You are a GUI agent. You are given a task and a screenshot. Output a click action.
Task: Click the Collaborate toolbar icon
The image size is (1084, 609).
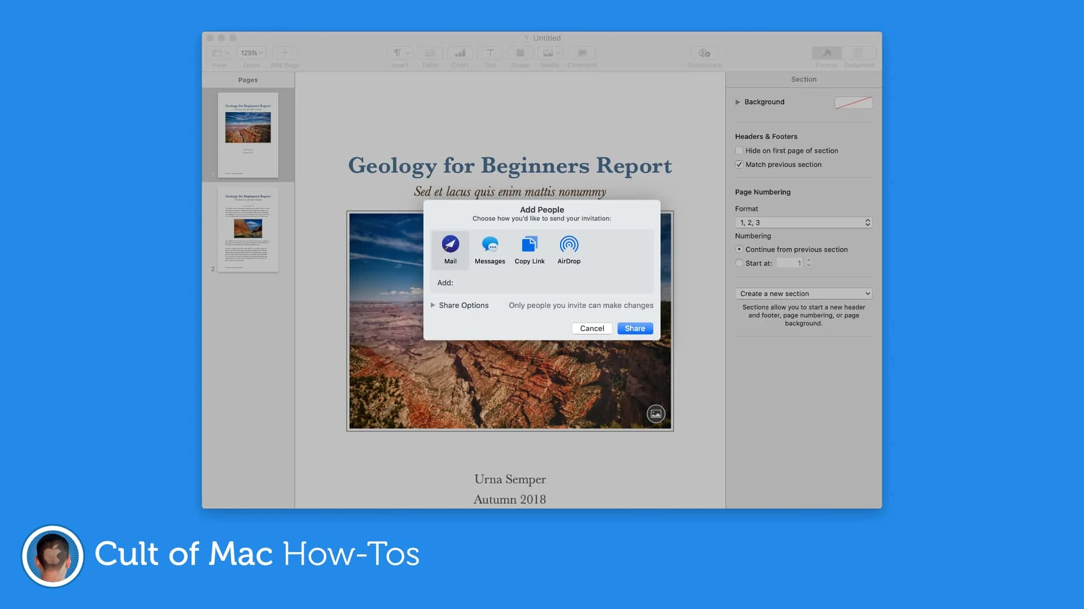[x=704, y=53]
